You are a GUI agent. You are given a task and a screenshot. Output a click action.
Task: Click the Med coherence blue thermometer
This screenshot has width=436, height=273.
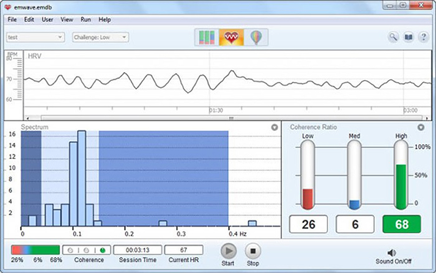(x=354, y=175)
